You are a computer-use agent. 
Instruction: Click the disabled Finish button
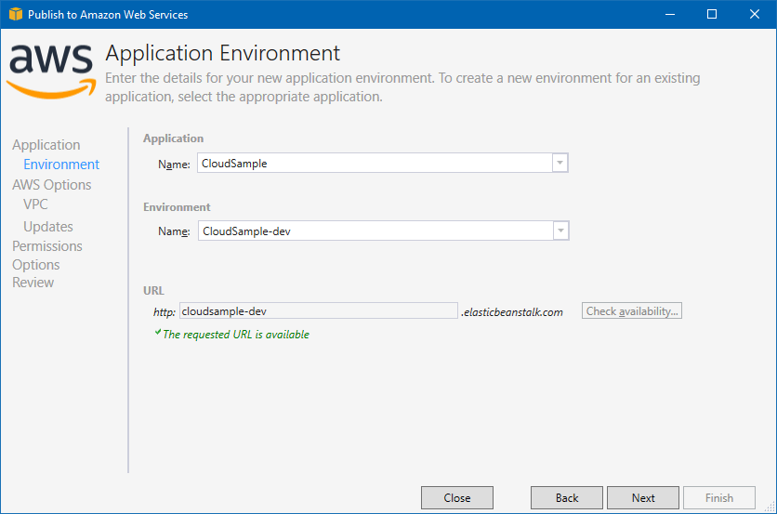[x=719, y=497]
